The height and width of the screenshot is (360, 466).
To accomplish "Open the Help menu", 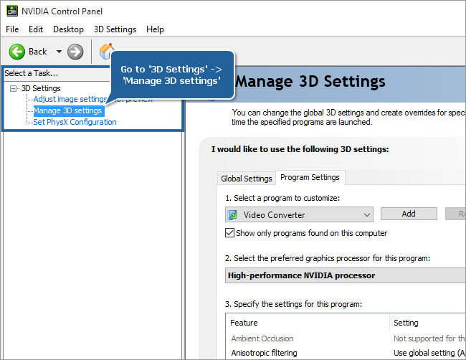I will pyautogui.click(x=155, y=29).
